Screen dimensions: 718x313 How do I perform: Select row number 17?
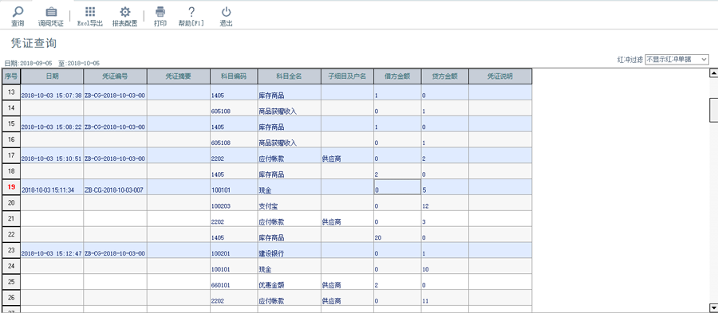pyautogui.click(x=11, y=155)
